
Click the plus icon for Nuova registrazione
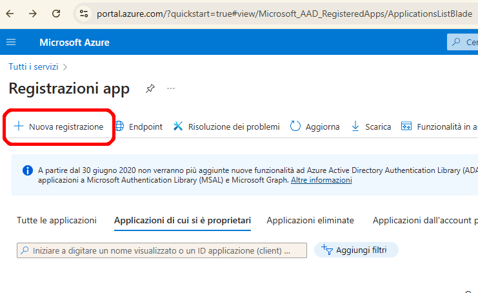(19, 126)
